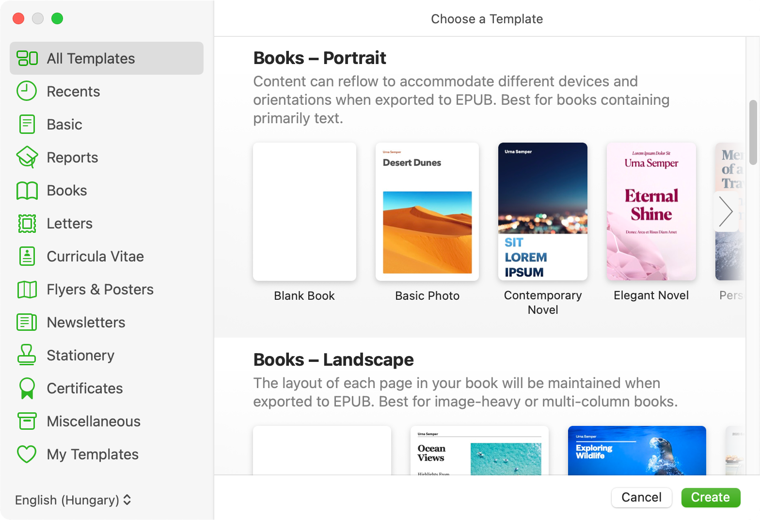Select the Desert Dunes Basic Photo thumbnail
The height and width of the screenshot is (520, 760).
click(x=427, y=211)
